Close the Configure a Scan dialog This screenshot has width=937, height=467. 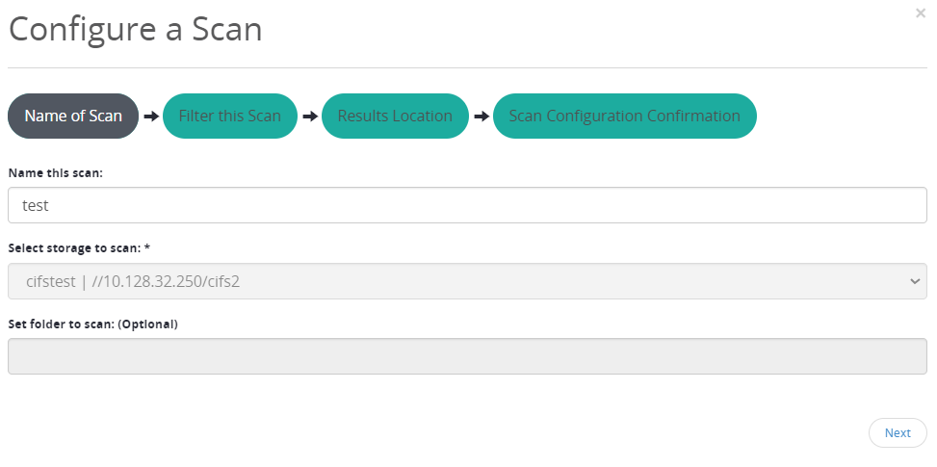click(x=920, y=13)
